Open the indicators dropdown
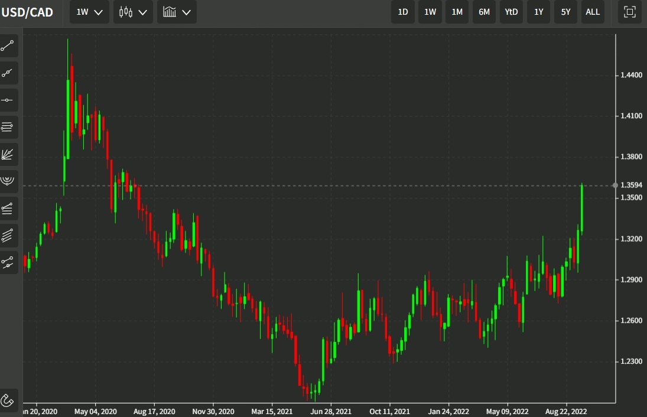Viewport: 647px width, 417px height. click(177, 12)
